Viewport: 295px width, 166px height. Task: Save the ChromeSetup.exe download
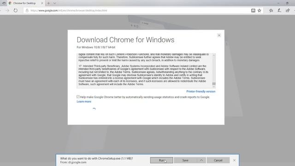point(185,160)
